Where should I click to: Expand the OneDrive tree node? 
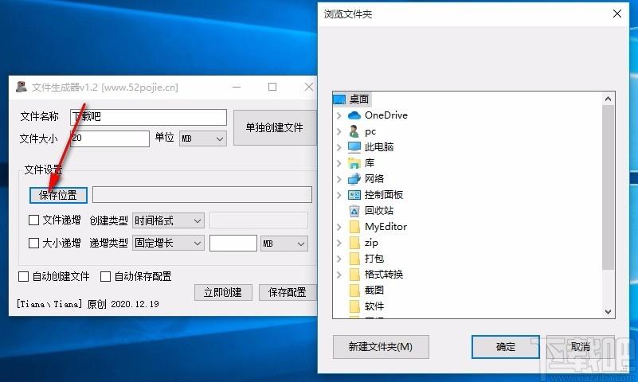(339, 115)
